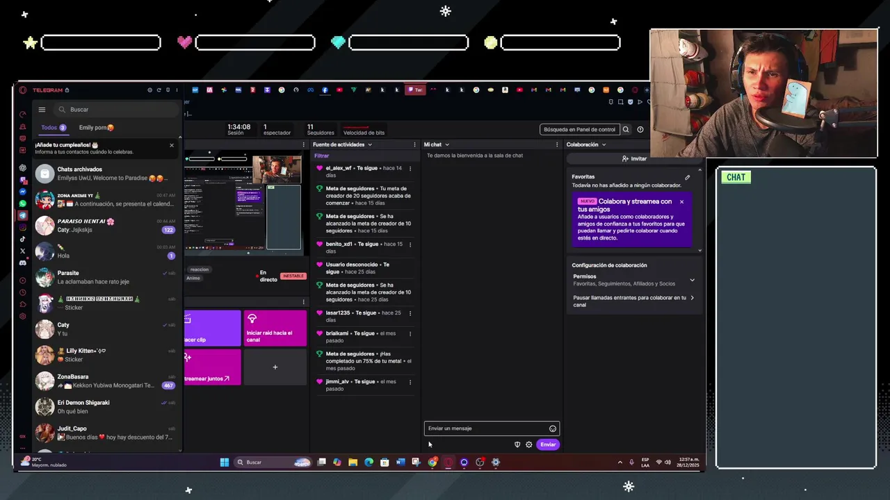Switch to the Twitch browser tab
This screenshot has width=890, height=500.
415,90
